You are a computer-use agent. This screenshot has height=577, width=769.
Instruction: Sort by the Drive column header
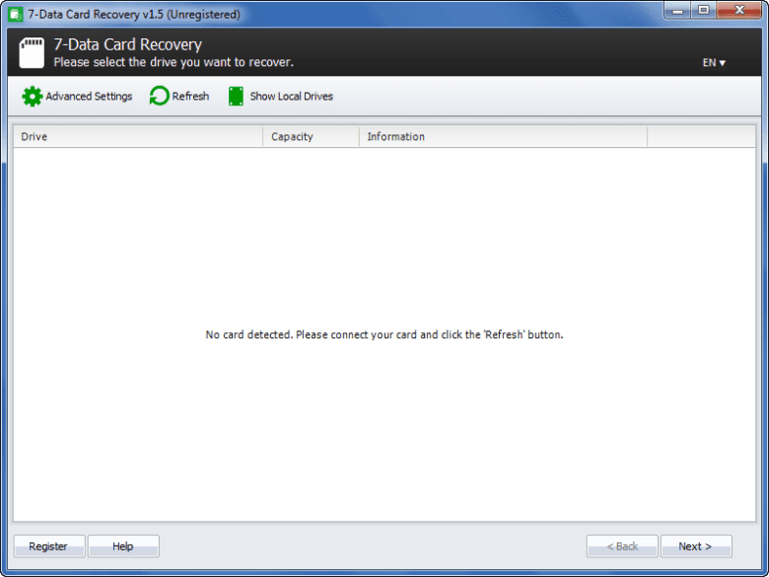pos(138,136)
